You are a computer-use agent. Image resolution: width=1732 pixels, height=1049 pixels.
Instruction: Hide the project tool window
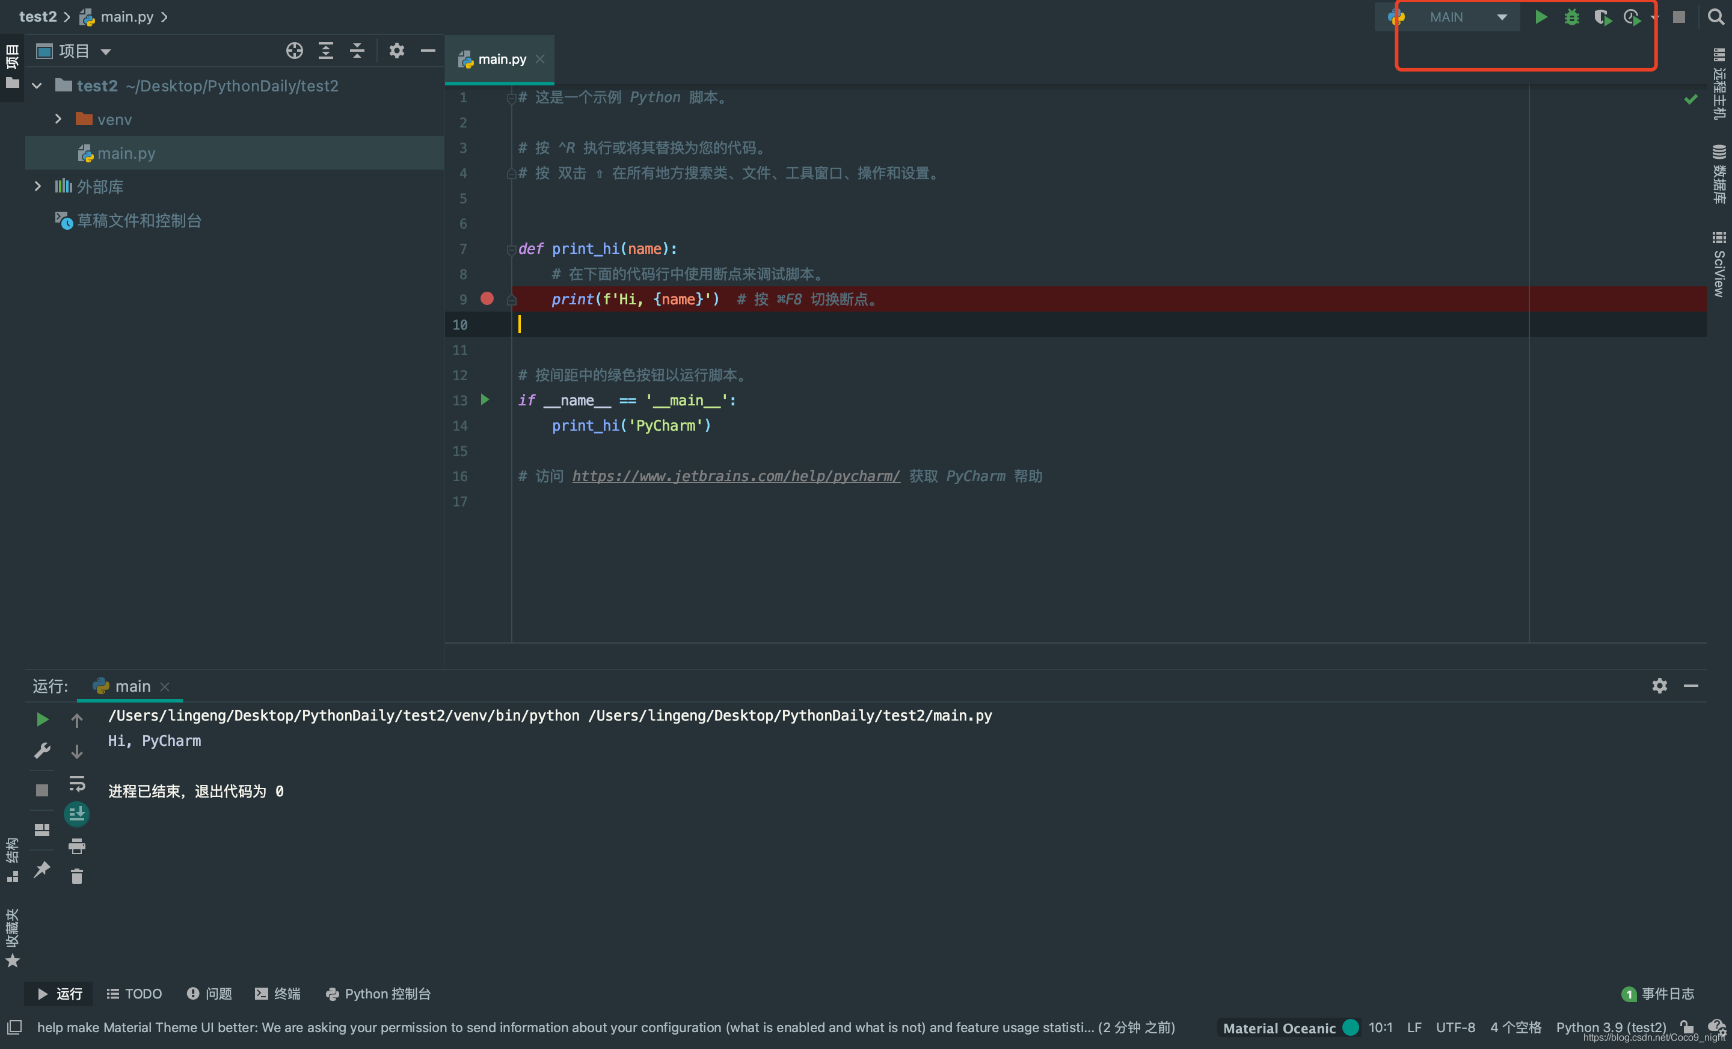(428, 51)
